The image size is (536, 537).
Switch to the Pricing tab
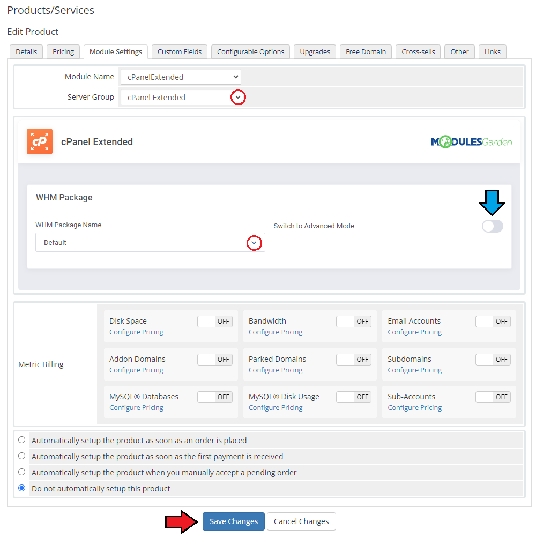click(x=63, y=51)
